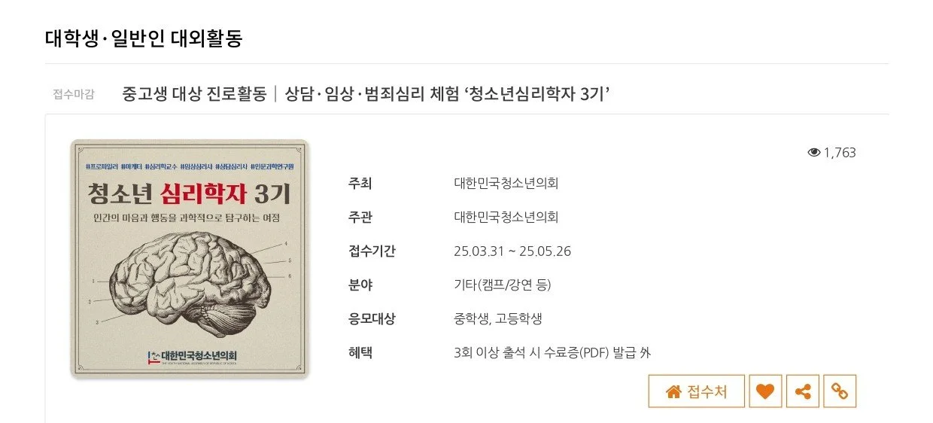Click the 접수처 button
The height and width of the screenshot is (423, 933).
click(696, 391)
